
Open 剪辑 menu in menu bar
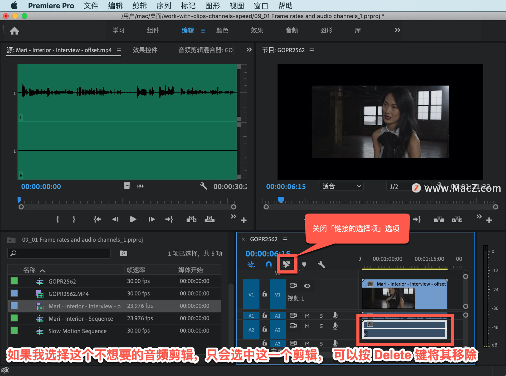coord(140,6)
